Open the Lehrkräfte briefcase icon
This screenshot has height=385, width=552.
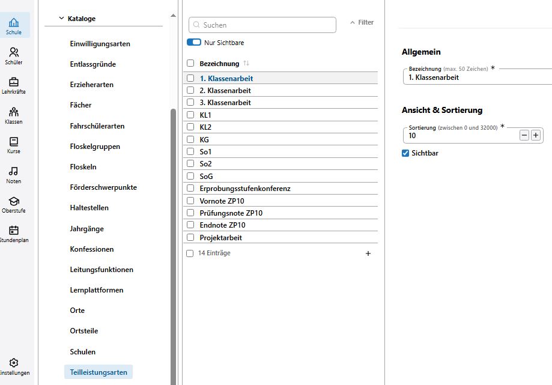[x=14, y=82]
